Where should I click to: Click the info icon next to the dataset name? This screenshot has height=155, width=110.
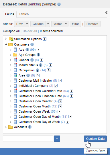[59, 4]
